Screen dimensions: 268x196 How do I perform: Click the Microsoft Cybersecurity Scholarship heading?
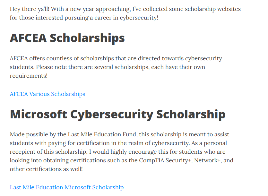point(117,115)
